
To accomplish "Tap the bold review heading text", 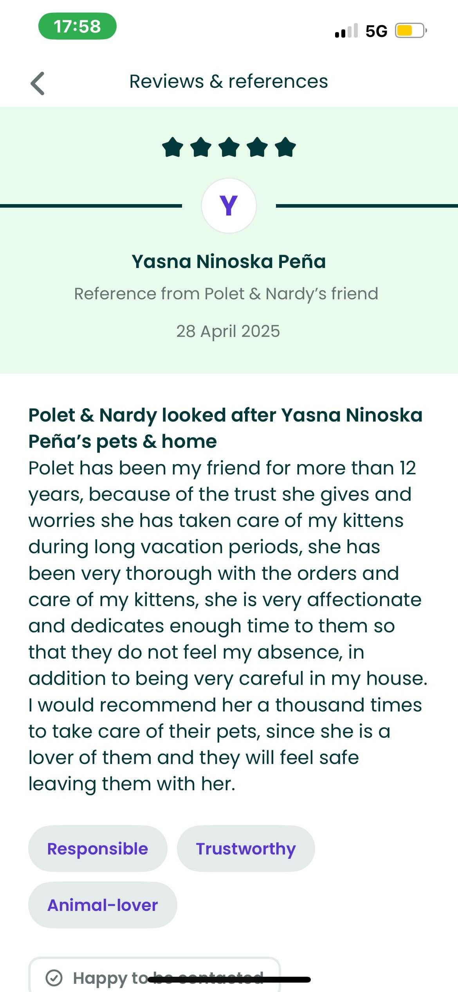I will 225,428.
